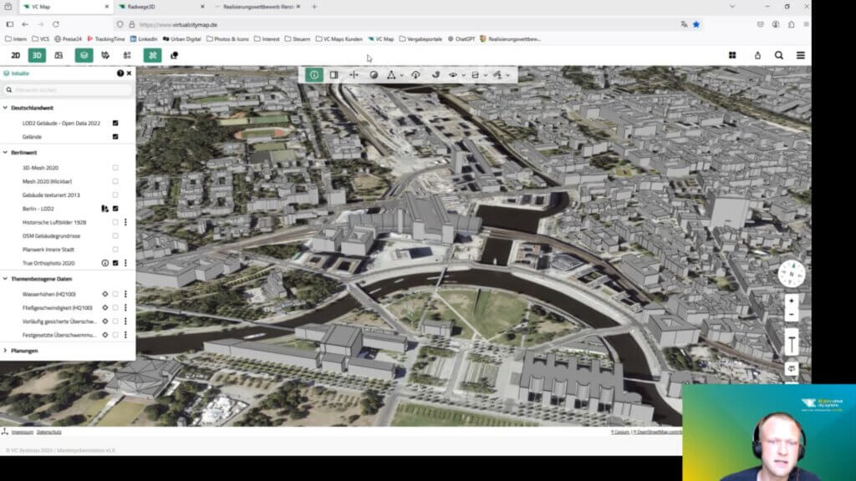Open Wasserhöhen (HQ100) three-dot menu
The image size is (856, 481).
(x=125, y=294)
